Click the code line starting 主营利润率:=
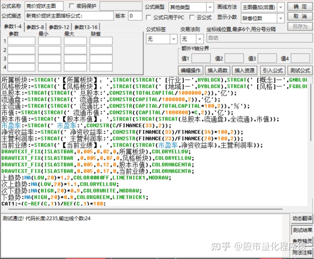Viewport: 314px width, 259px height. coord(122,139)
